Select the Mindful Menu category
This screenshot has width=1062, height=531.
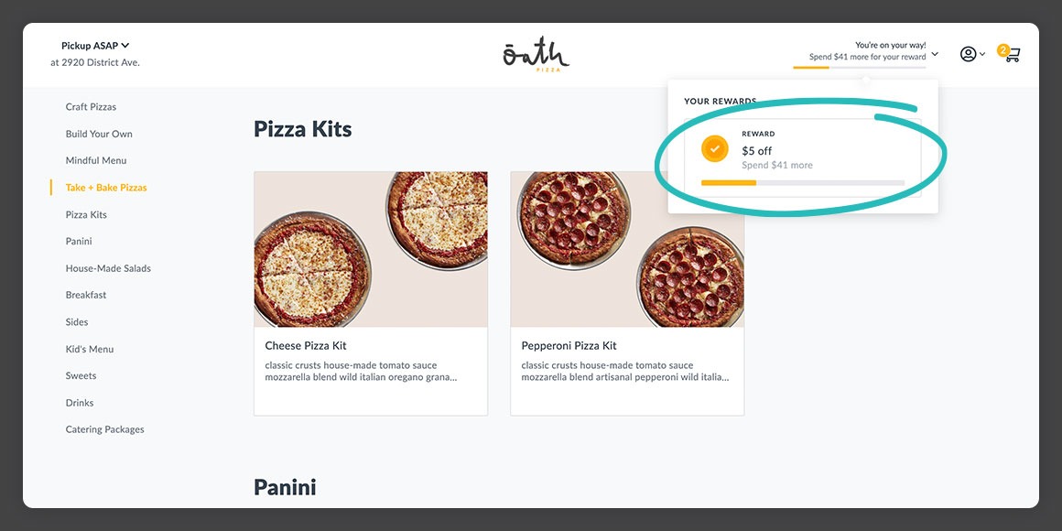click(x=95, y=160)
